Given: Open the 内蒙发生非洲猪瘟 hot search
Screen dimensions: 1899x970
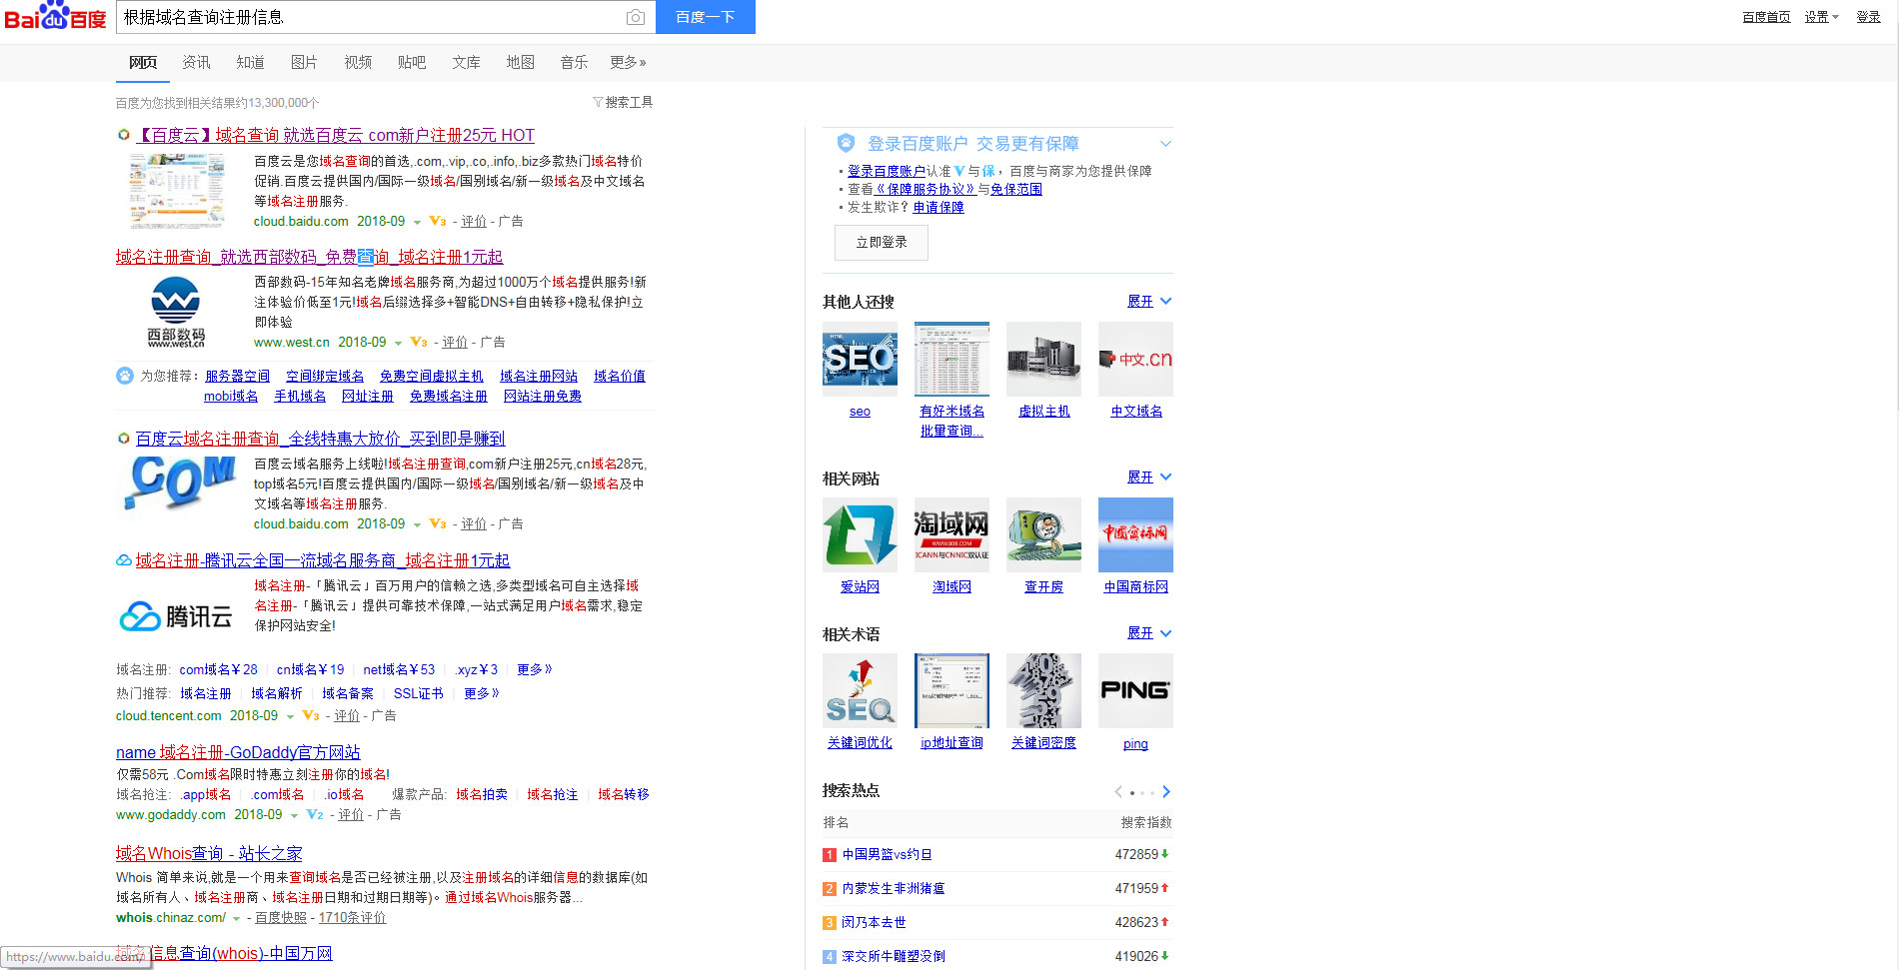Looking at the screenshot, I should pos(894,888).
